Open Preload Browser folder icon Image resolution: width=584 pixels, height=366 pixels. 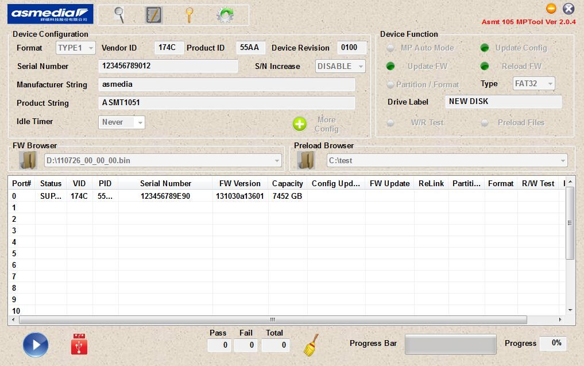[x=305, y=160]
